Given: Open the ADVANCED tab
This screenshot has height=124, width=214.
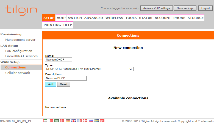Looking at the screenshot, I should (x=93, y=18).
